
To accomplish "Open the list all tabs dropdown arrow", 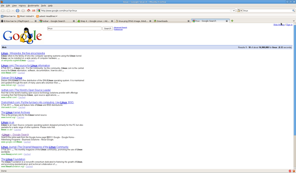I will (294, 21).
